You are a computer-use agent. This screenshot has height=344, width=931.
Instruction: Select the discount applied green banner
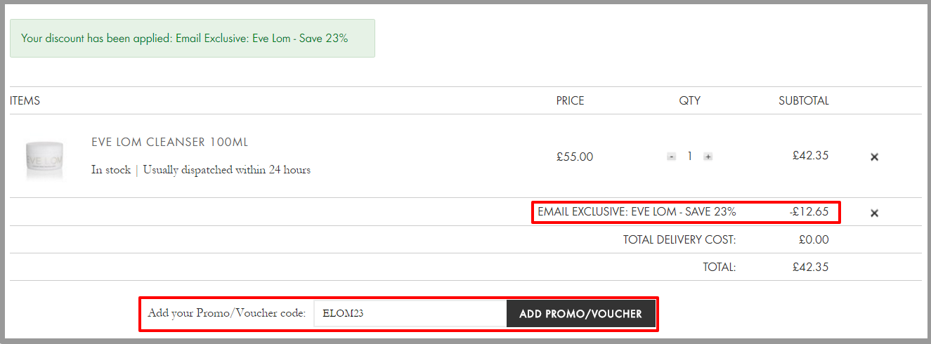click(193, 38)
